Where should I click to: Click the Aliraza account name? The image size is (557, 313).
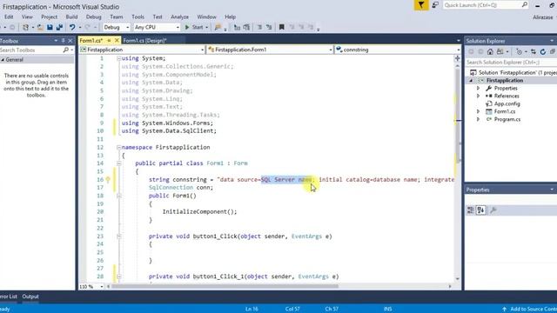[x=542, y=17]
